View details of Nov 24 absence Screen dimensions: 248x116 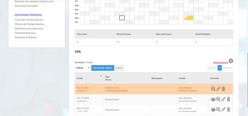(213, 89)
